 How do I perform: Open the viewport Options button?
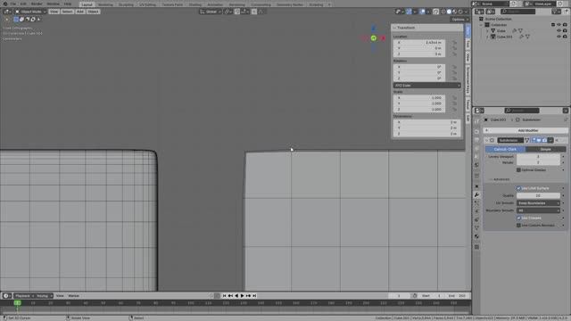click(x=459, y=20)
